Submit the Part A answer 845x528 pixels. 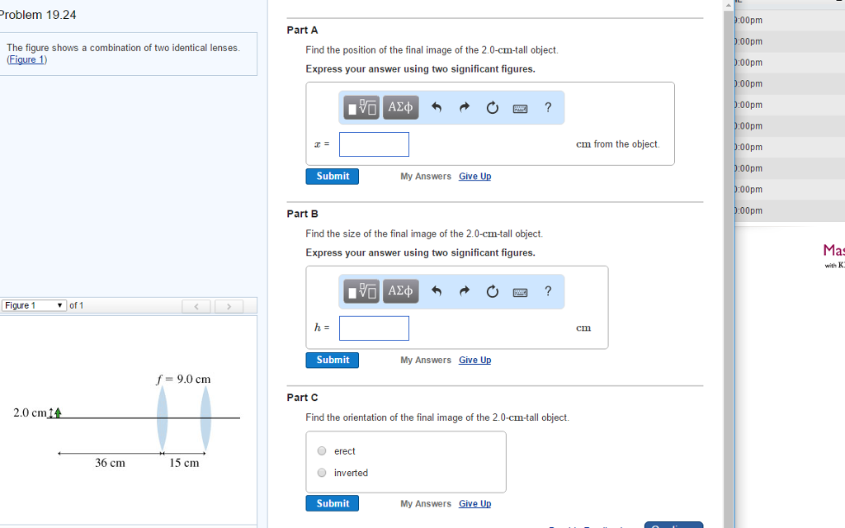(x=332, y=176)
